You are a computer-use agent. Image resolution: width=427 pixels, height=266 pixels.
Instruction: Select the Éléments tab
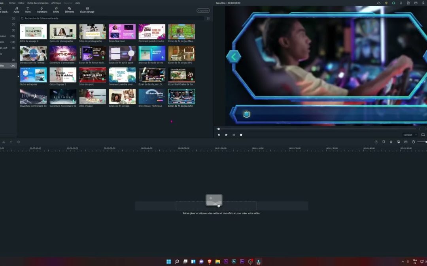coord(70,10)
